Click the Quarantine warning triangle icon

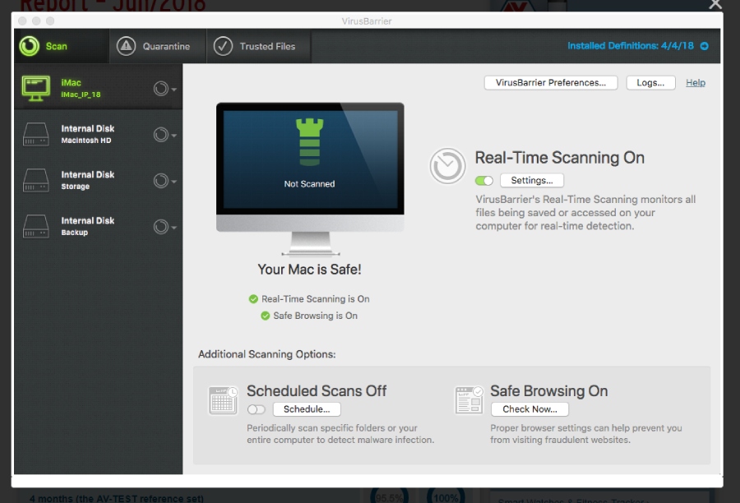(126, 46)
